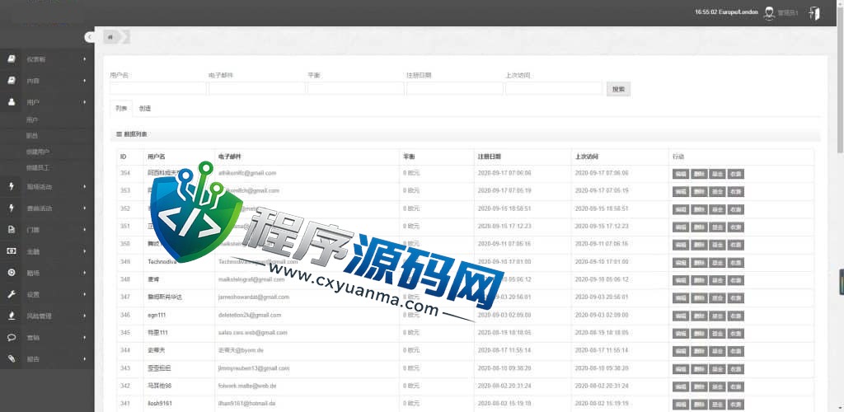Viewport: 844px width, 412px height.
Task: Select username egn111 in row 346
Action: pos(157,315)
